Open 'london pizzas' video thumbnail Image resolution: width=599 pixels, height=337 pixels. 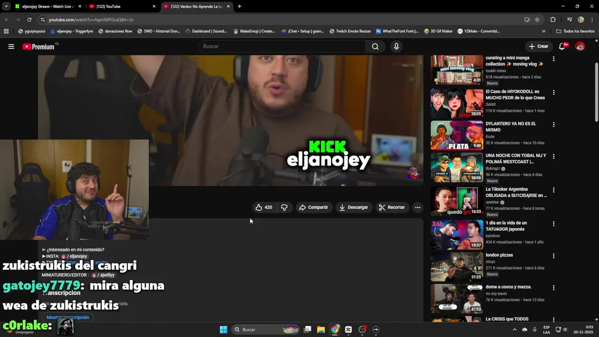(457, 267)
